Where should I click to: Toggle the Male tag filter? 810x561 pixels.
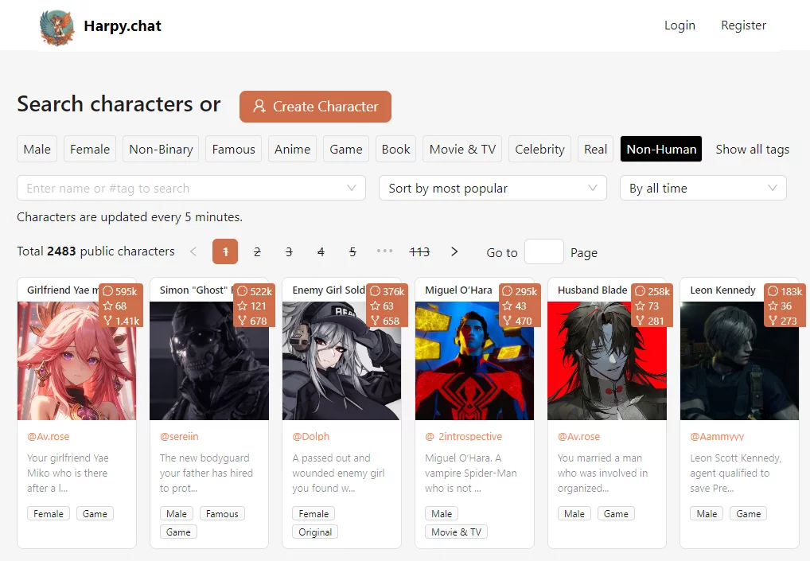point(37,150)
